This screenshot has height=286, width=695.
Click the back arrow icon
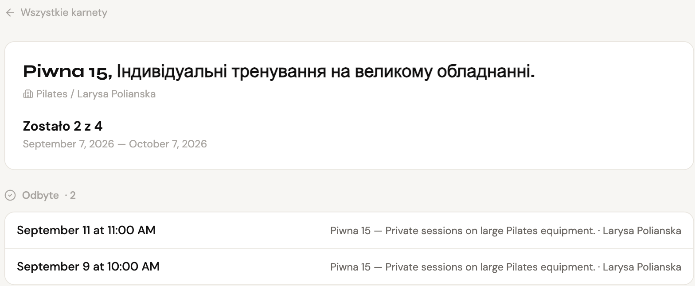coord(10,13)
